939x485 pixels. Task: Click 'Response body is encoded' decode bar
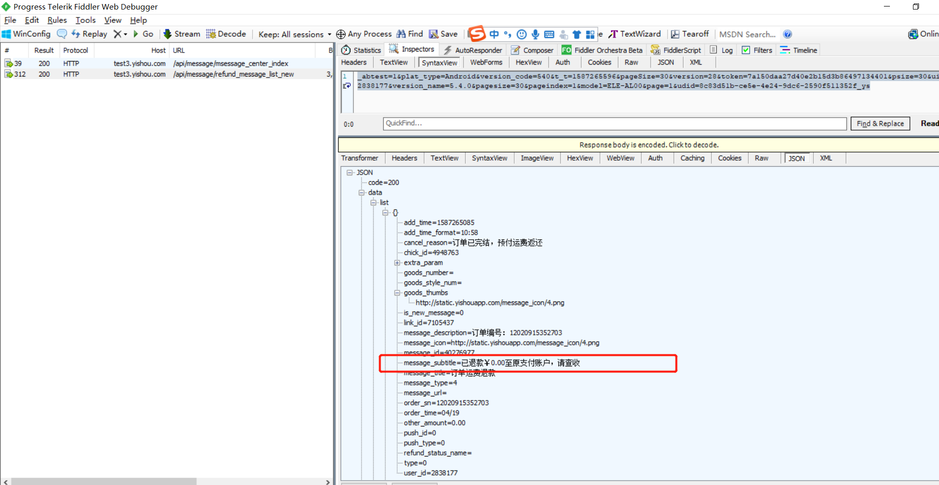pos(639,145)
